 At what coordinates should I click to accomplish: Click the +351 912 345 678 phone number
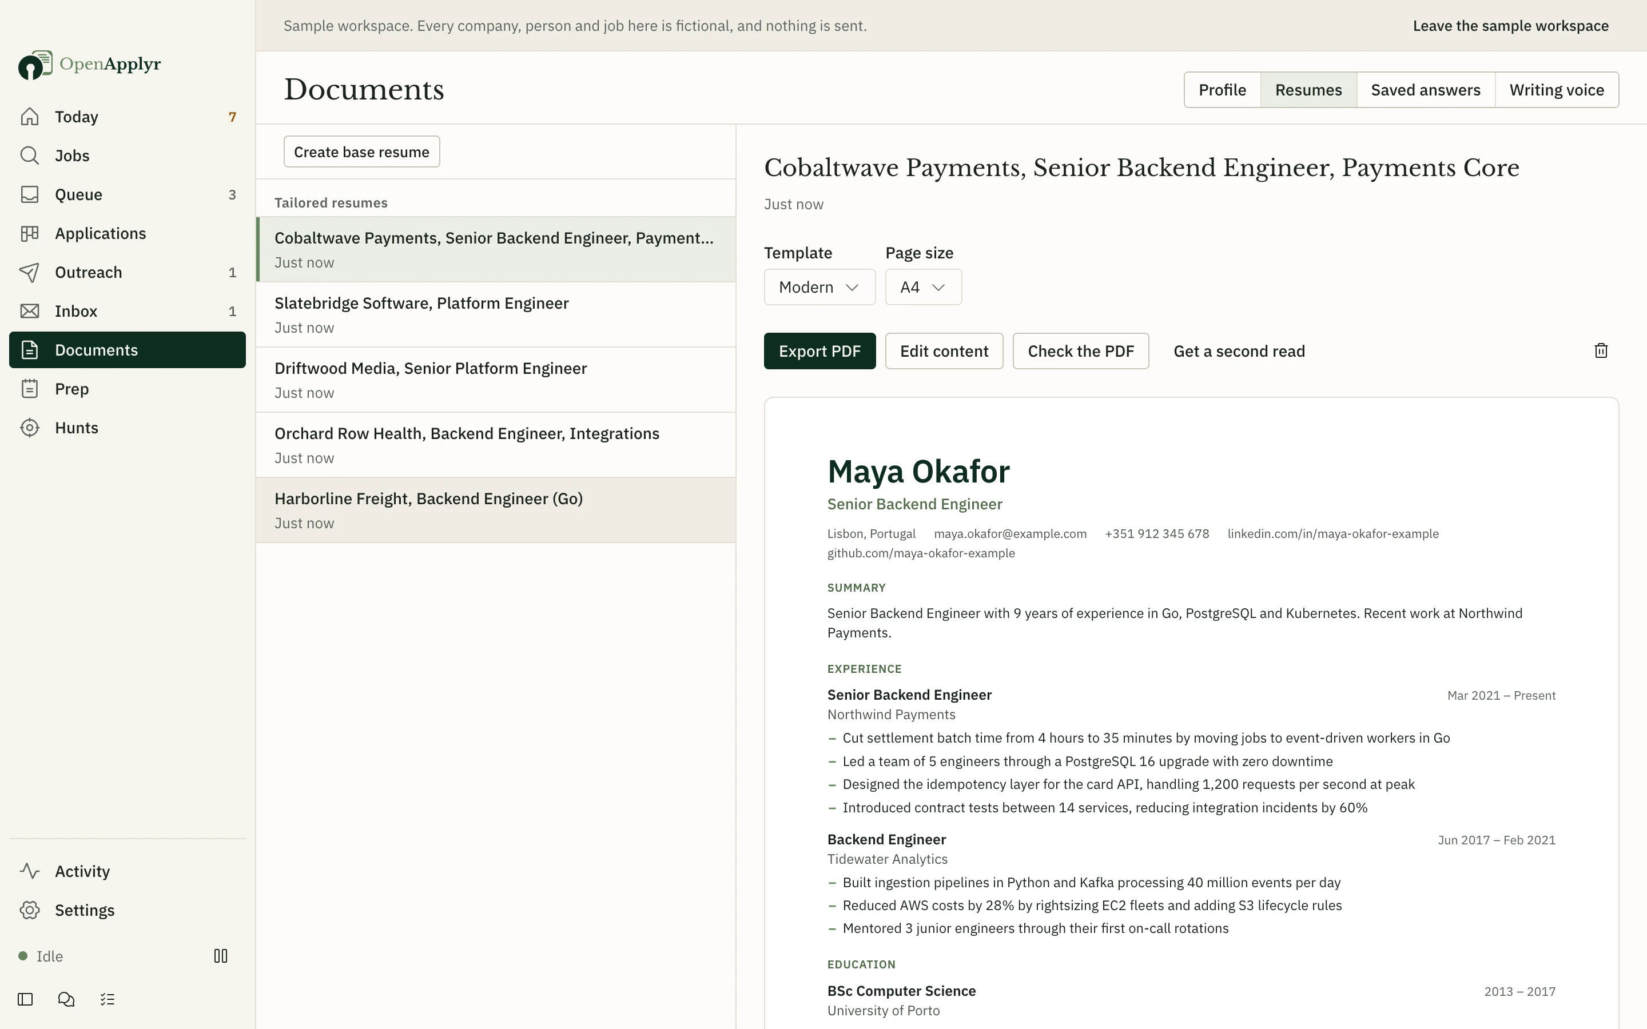(1157, 533)
